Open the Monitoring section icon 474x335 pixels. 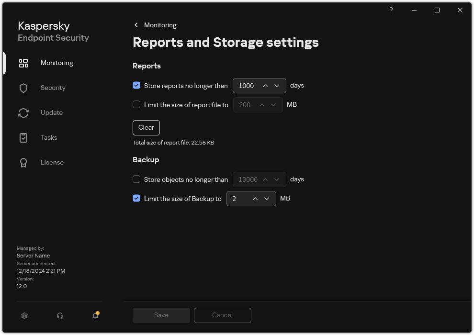click(23, 63)
